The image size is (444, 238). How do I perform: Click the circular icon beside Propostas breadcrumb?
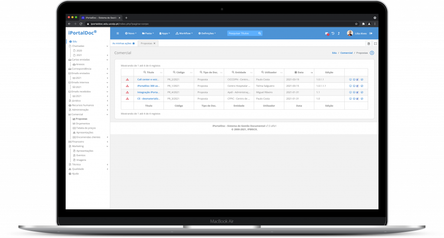point(372,53)
